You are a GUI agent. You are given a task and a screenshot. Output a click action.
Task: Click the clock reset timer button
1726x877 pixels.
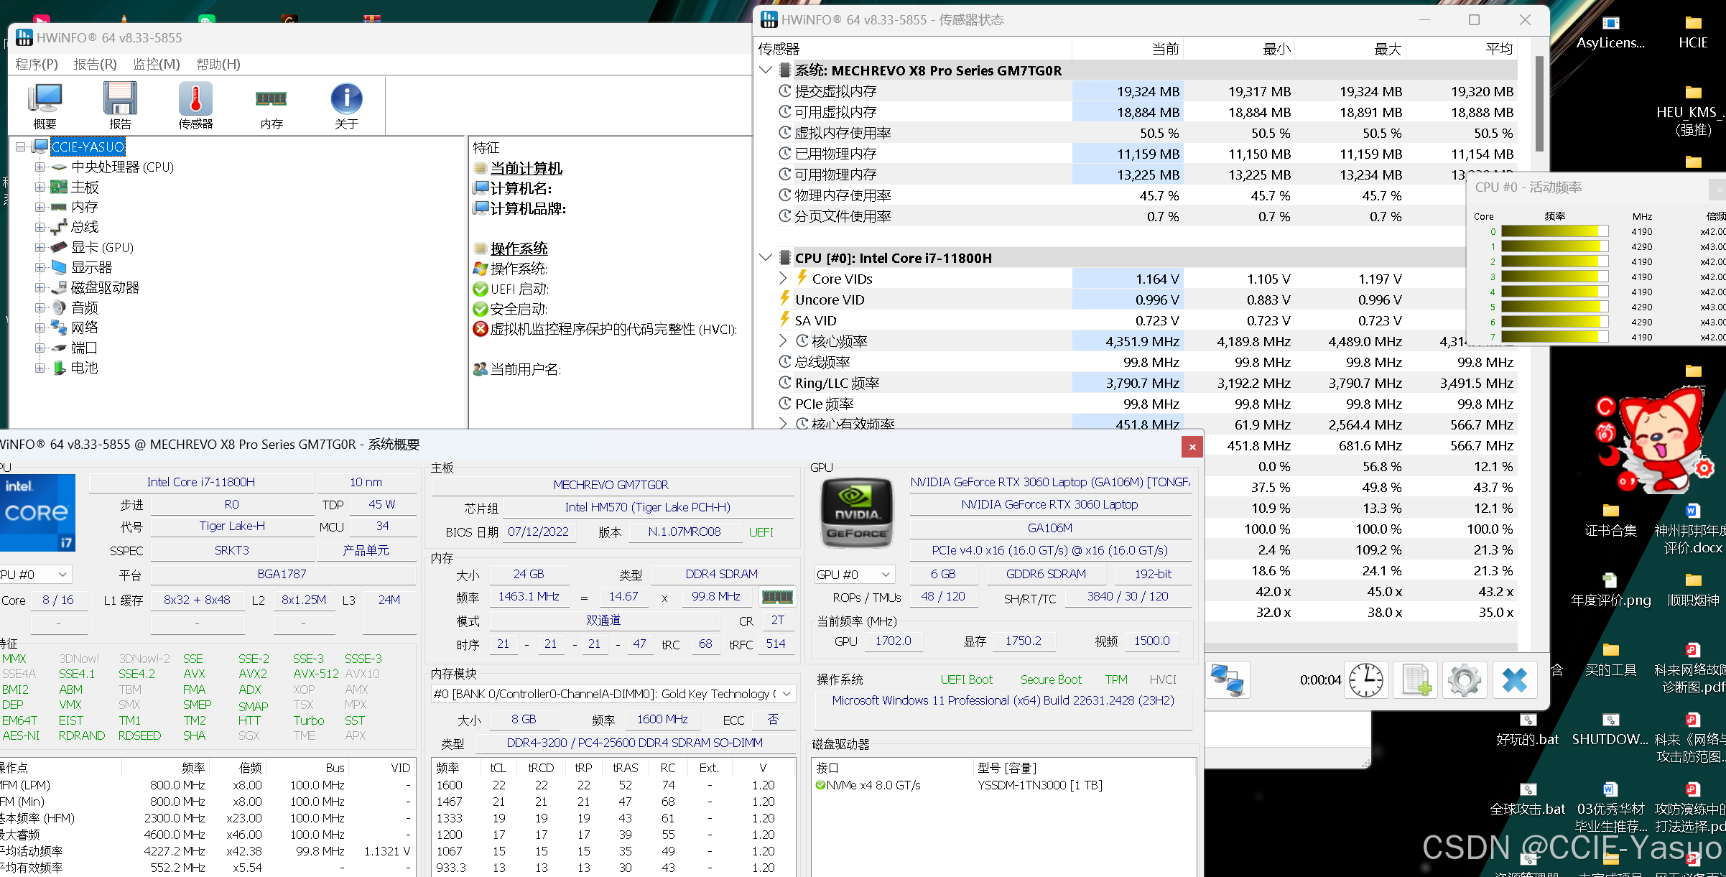[x=1365, y=679]
